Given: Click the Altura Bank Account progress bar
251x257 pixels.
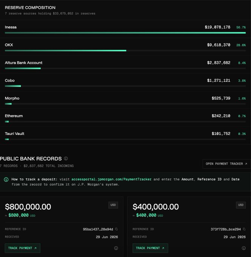Looking at the screenshot, I should 125,68.
